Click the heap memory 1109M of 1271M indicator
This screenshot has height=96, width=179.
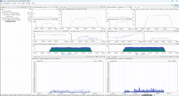[x=147, y=95]
